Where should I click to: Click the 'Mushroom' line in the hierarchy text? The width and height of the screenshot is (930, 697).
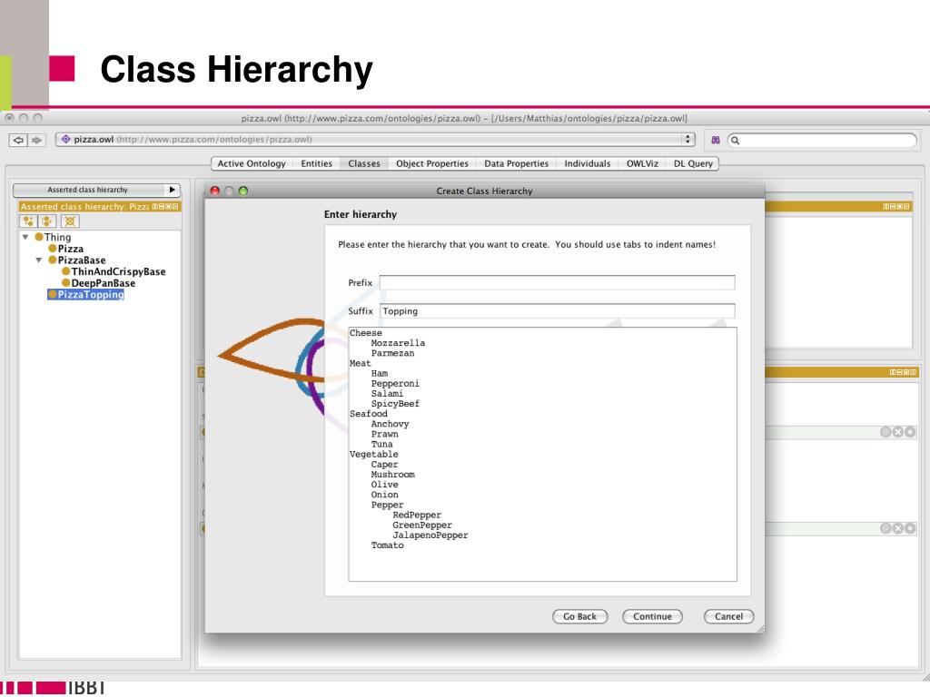pyautogui.click(x=392, y=475)
